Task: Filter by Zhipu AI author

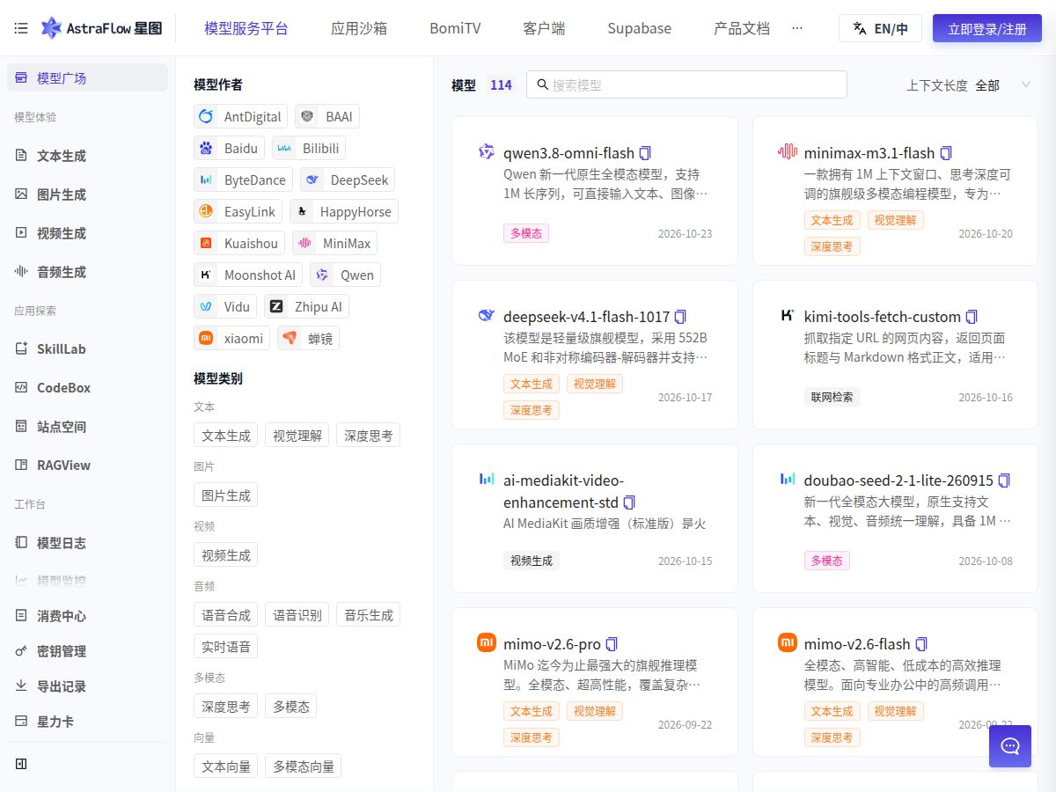Action: (x=307, y=306)
